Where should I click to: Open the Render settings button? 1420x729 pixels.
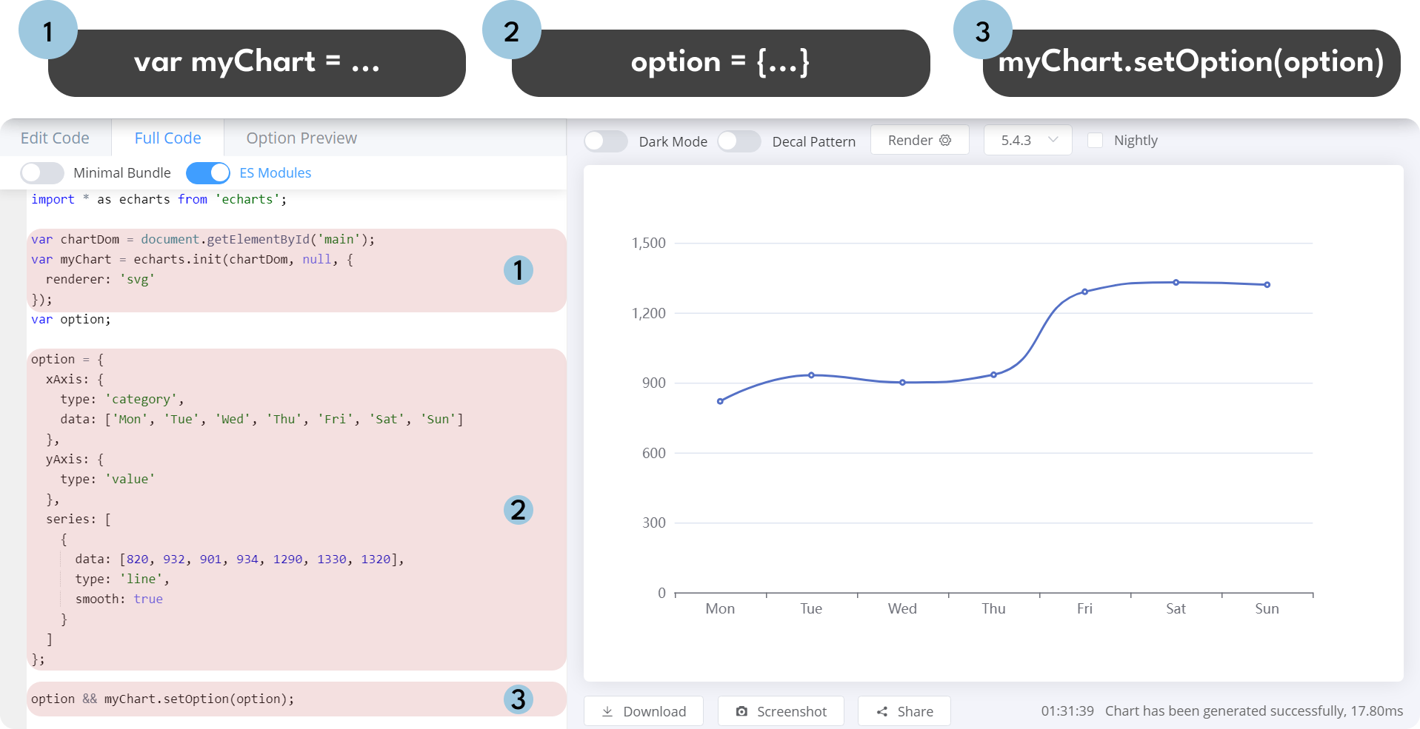pos(919,140)
